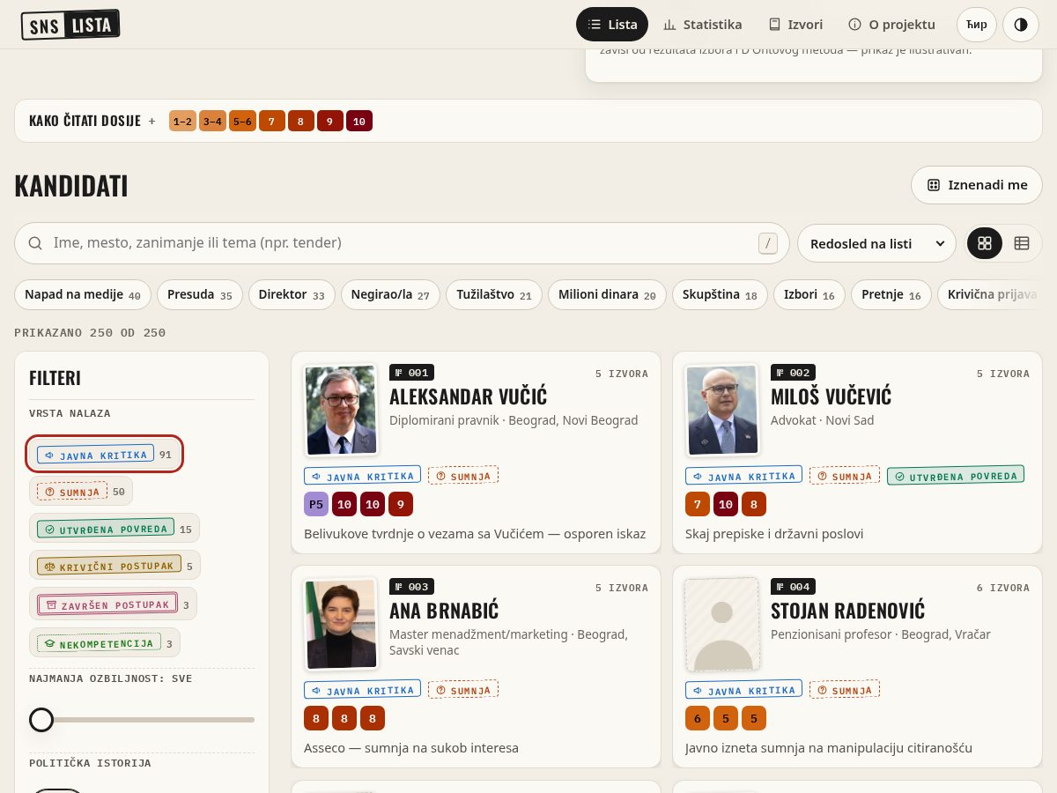Switch to the Statistika tab

(702, 25)
